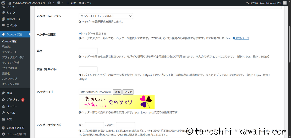Focus the logo 高さ height field
291x138 pixels.
tap(126, 125)
